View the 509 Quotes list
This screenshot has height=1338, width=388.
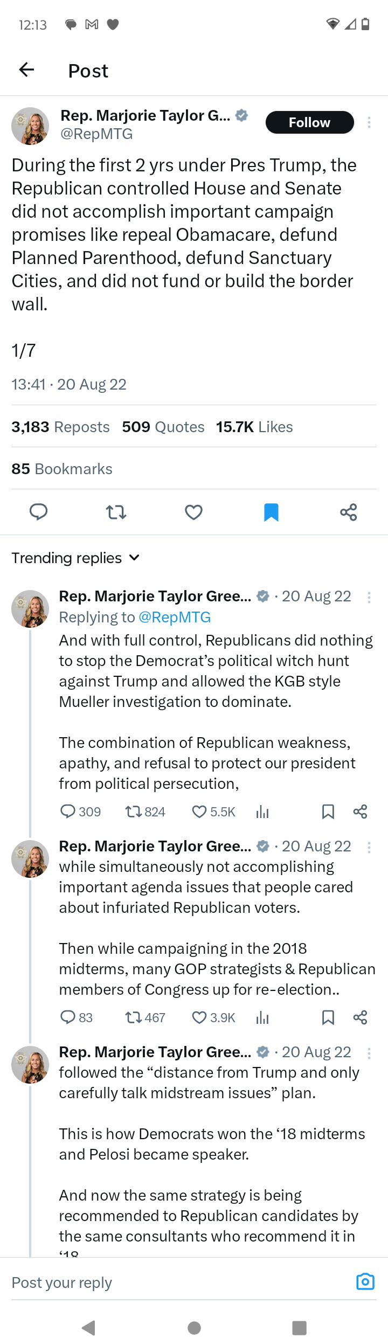(x=163, y=427)
